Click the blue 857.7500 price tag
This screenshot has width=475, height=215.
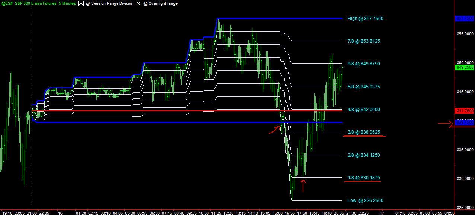465,18
